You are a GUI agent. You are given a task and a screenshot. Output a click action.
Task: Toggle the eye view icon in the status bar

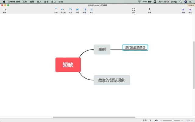(x=156, y=120)
